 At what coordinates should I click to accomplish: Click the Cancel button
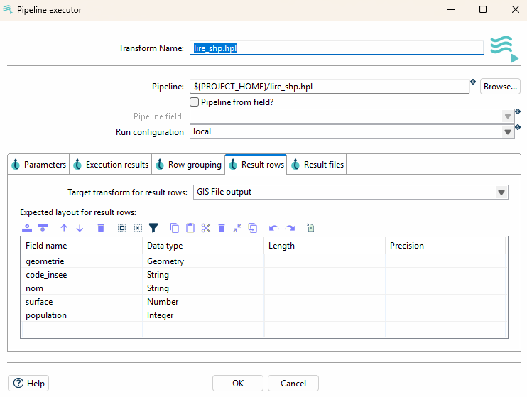point(293,384)
